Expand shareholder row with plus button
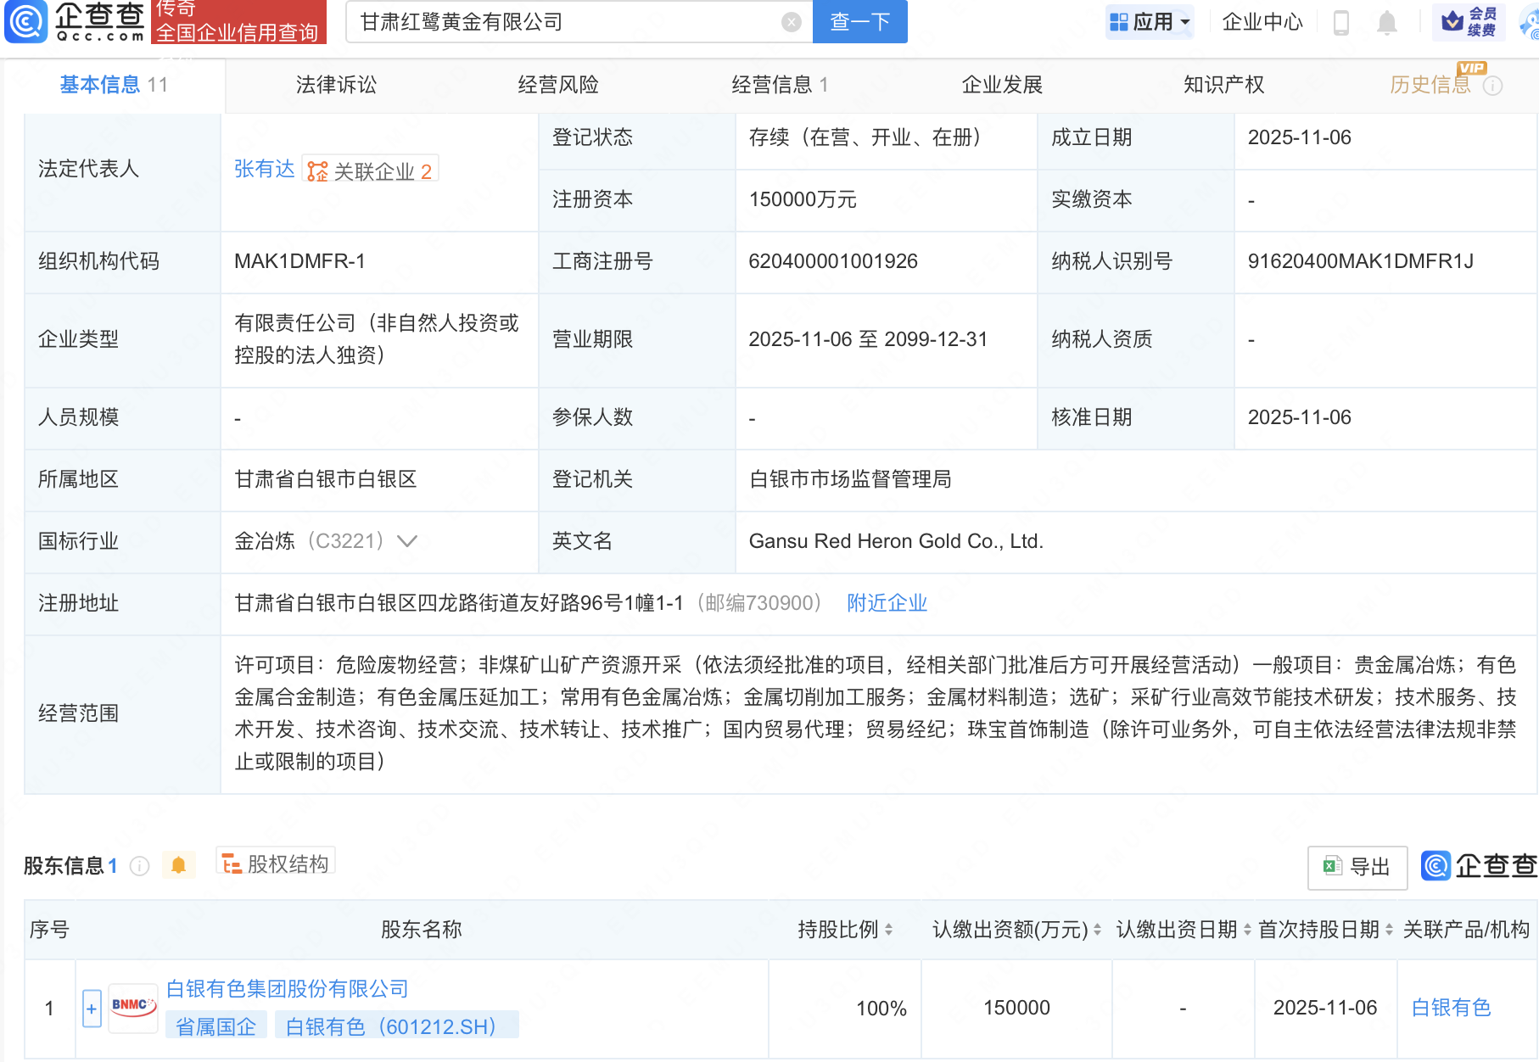The height and width of the screenshot is (1062, 1539). pyautogui.click(x=92, y=1009)
